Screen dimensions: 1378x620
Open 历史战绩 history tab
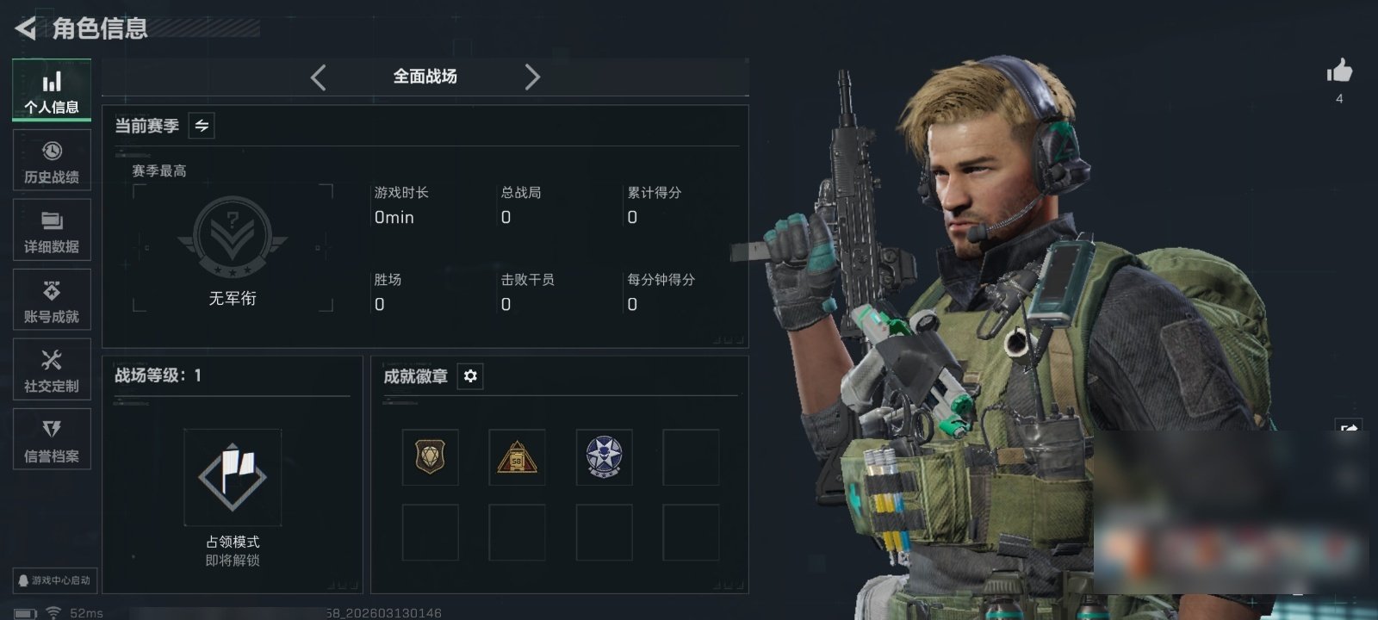click(x=52, y=160)
